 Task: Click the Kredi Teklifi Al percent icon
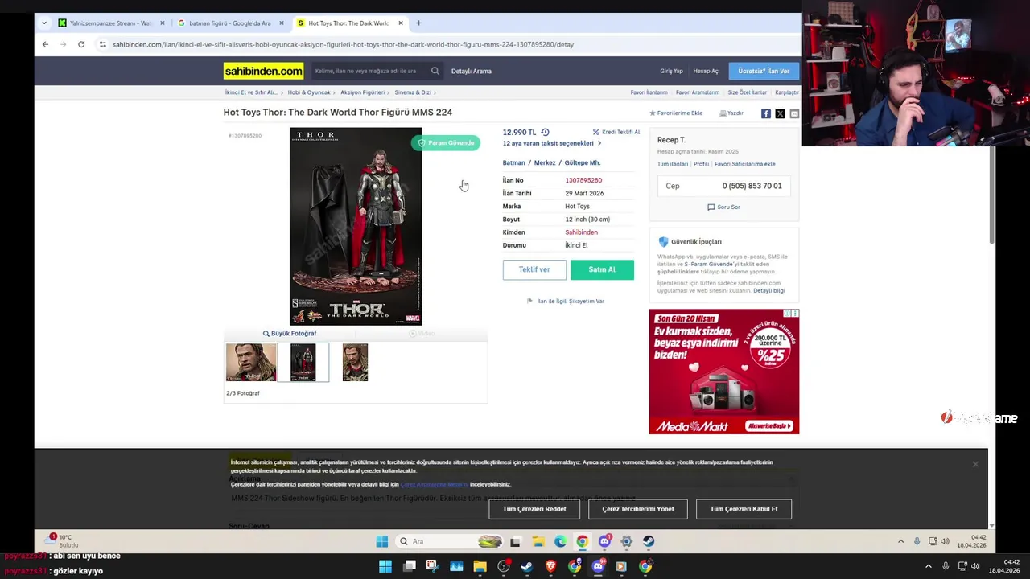pos(596,132)
